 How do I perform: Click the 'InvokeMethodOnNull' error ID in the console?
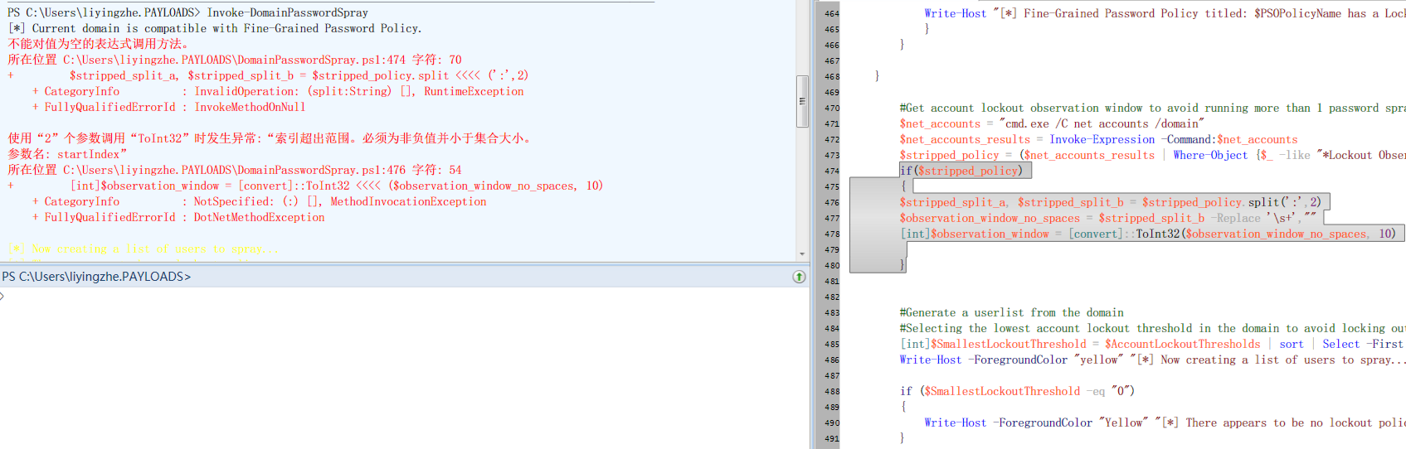point(250,107)
